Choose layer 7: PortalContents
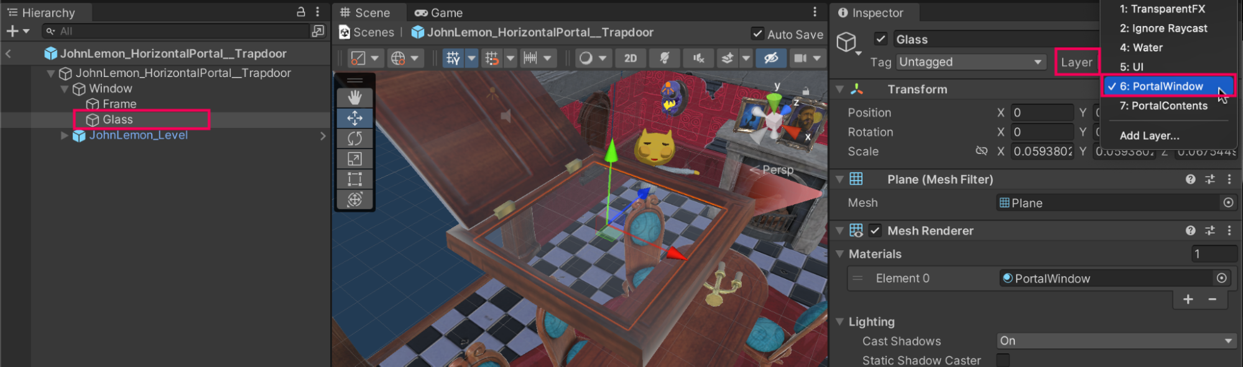1243x367 pixels. coord(1163,106)
